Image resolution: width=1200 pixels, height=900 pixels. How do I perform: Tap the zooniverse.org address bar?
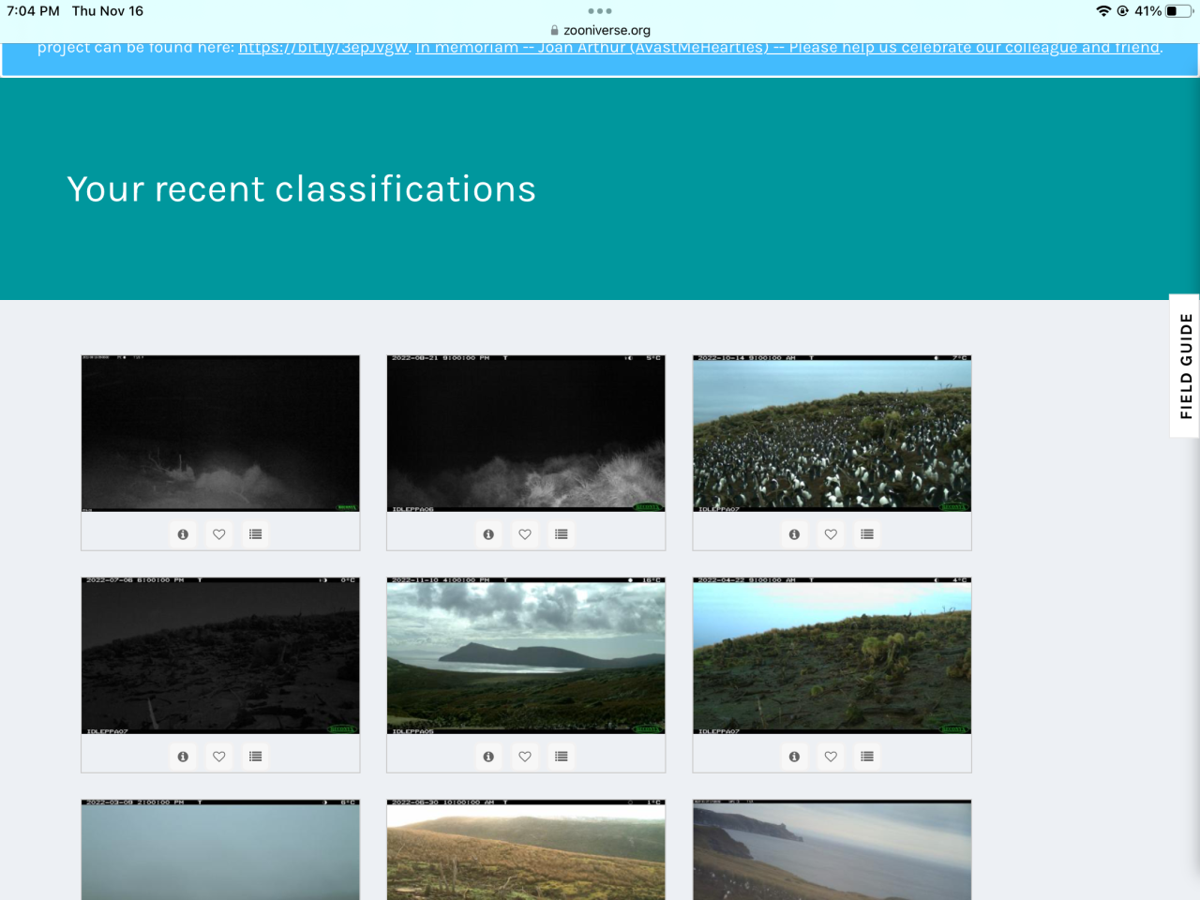click(600, 30)
